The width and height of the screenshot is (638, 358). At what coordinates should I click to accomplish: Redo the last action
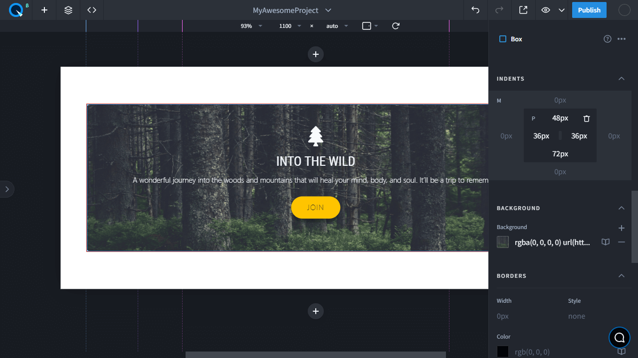pos(499,10)
